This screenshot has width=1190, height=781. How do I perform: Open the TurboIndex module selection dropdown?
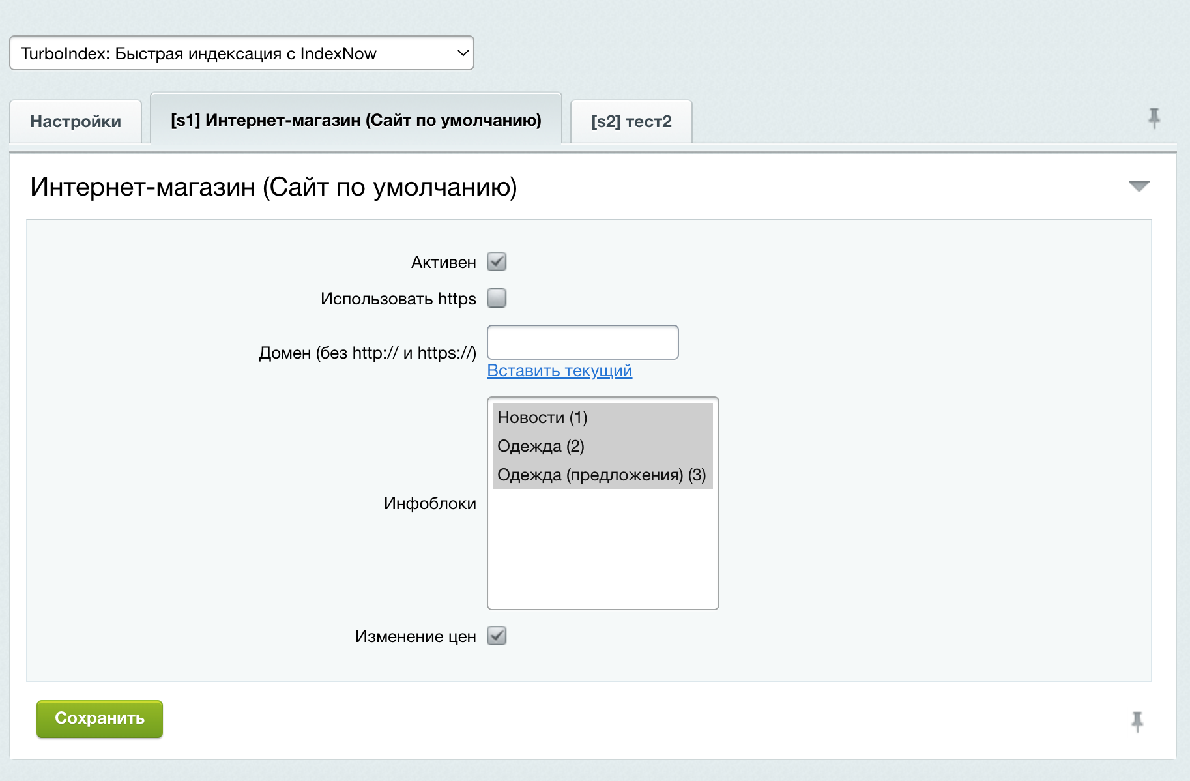tap(241, 53)
